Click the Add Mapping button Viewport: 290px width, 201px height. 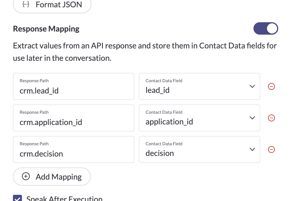tap(52, 176)
